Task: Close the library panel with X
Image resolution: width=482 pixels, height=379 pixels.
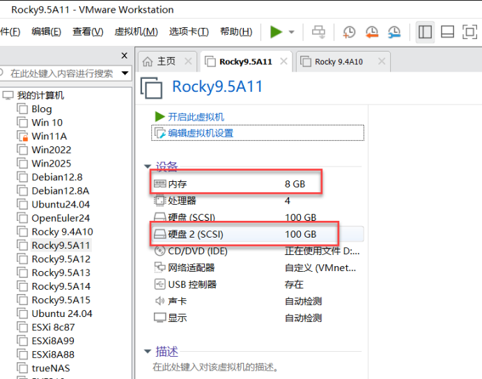Action: click(125, 56)
